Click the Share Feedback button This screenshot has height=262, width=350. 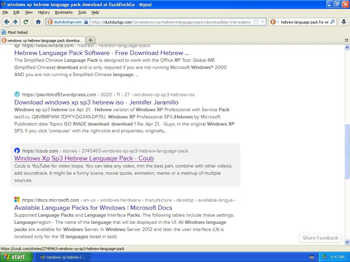(320, 238)
